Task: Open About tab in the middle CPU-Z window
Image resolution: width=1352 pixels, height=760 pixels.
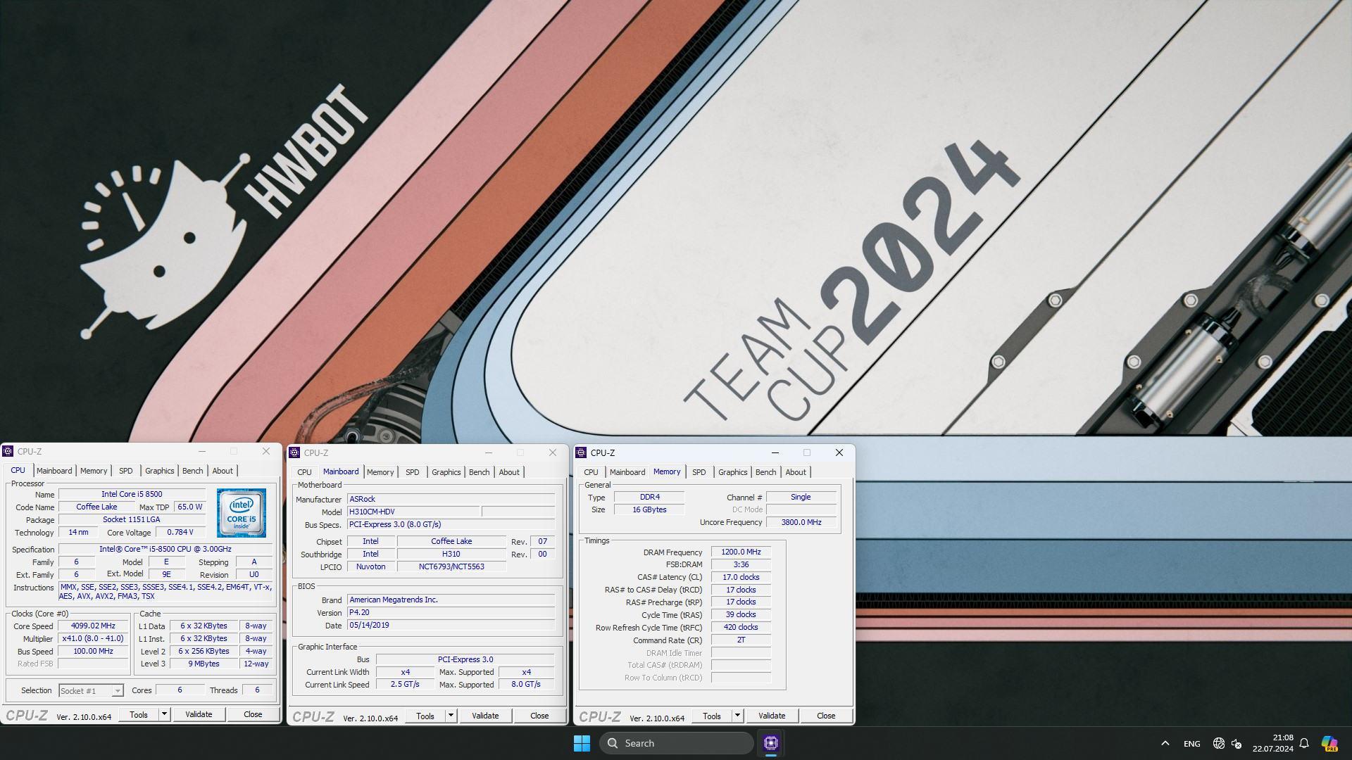Action: (509, 472)
